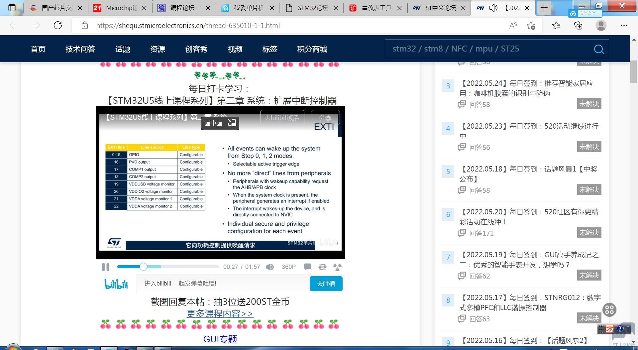
Task: Click the browser back arrow
Action: click(14, 25)
